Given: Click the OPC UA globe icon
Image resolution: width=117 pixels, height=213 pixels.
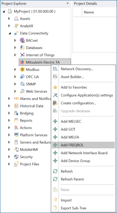Looking at the screenshot, I should pos(22,77).
